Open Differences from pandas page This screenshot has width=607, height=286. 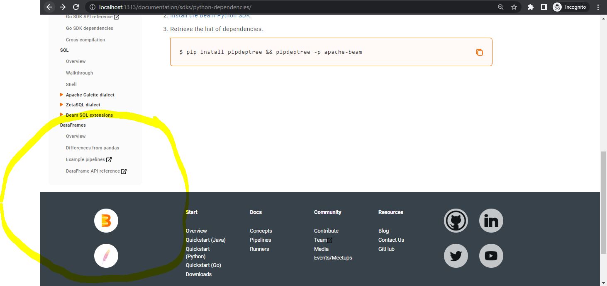[x=93, y=148]
